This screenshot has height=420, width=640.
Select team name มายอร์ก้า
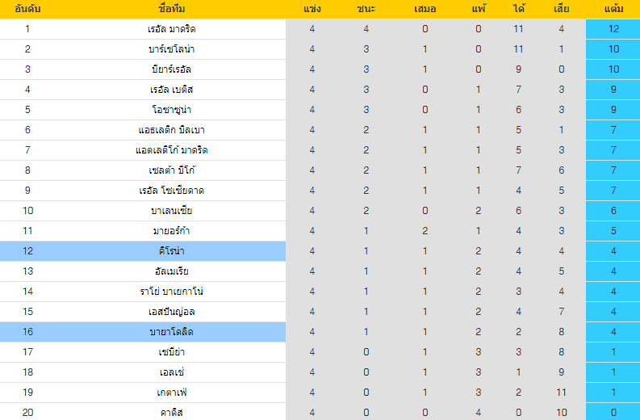pos(171,231)
